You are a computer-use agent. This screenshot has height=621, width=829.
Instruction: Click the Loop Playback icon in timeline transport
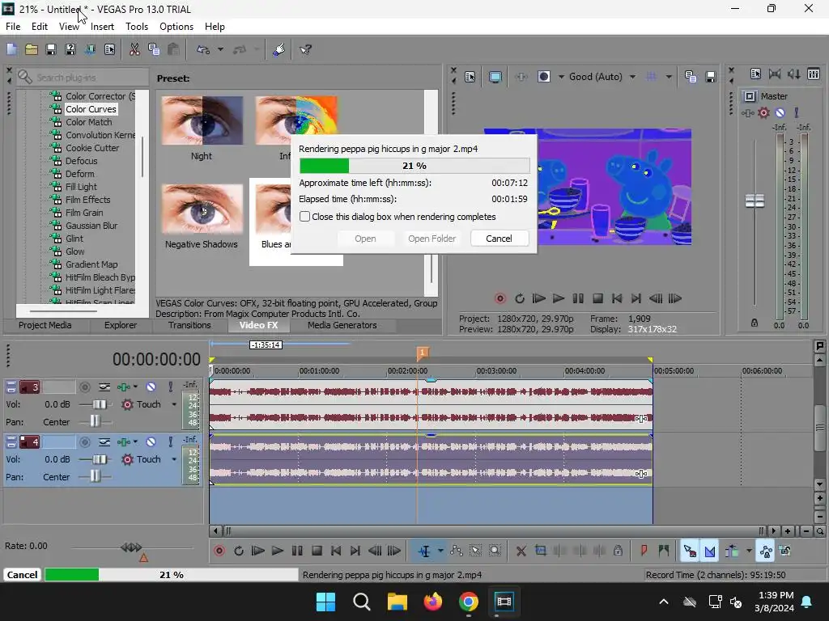239,551
